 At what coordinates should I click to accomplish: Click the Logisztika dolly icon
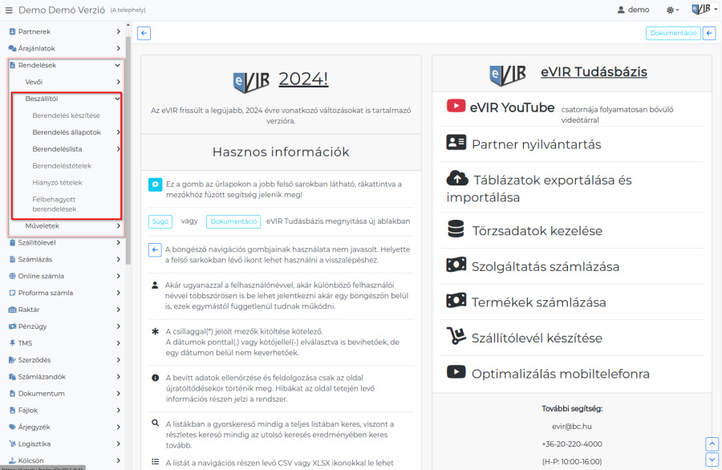click(12, 444)
